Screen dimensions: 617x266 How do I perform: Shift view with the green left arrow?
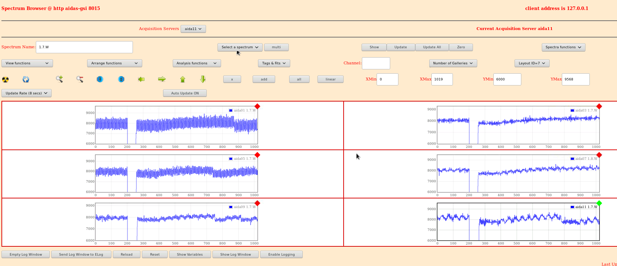coord(141,79)
